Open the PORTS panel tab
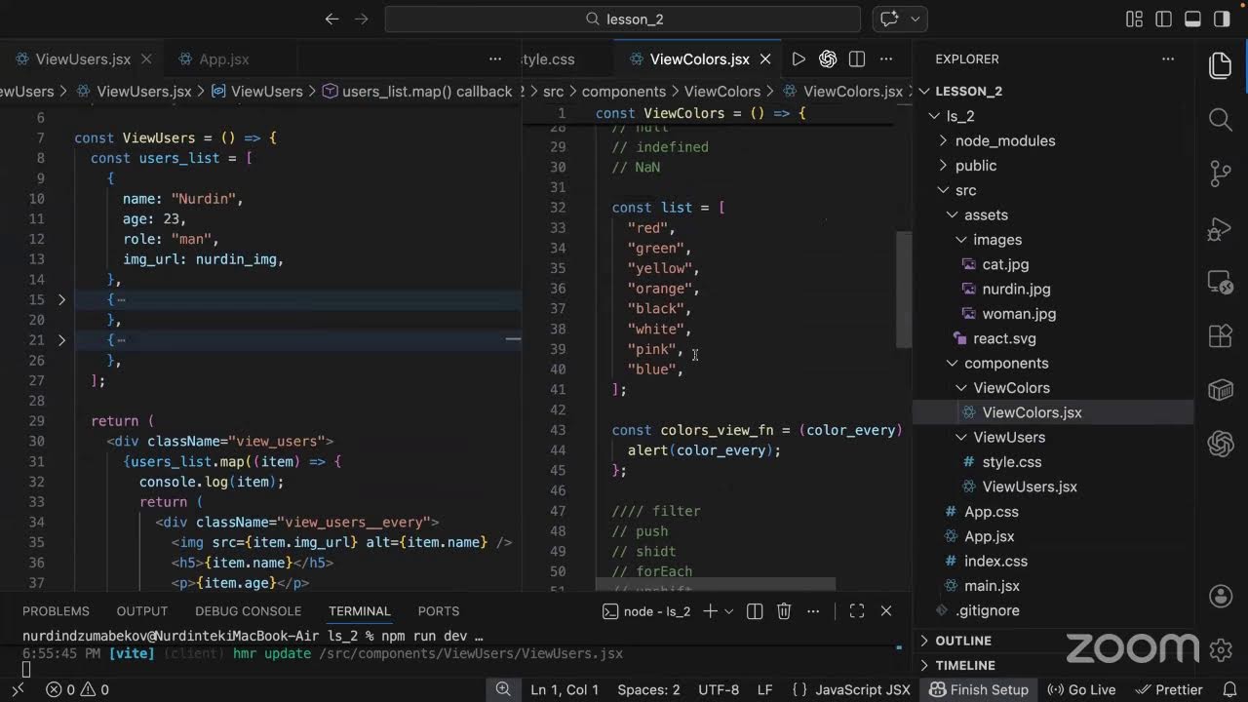Viewport: 1248px width, 702px height. [439, 611]
